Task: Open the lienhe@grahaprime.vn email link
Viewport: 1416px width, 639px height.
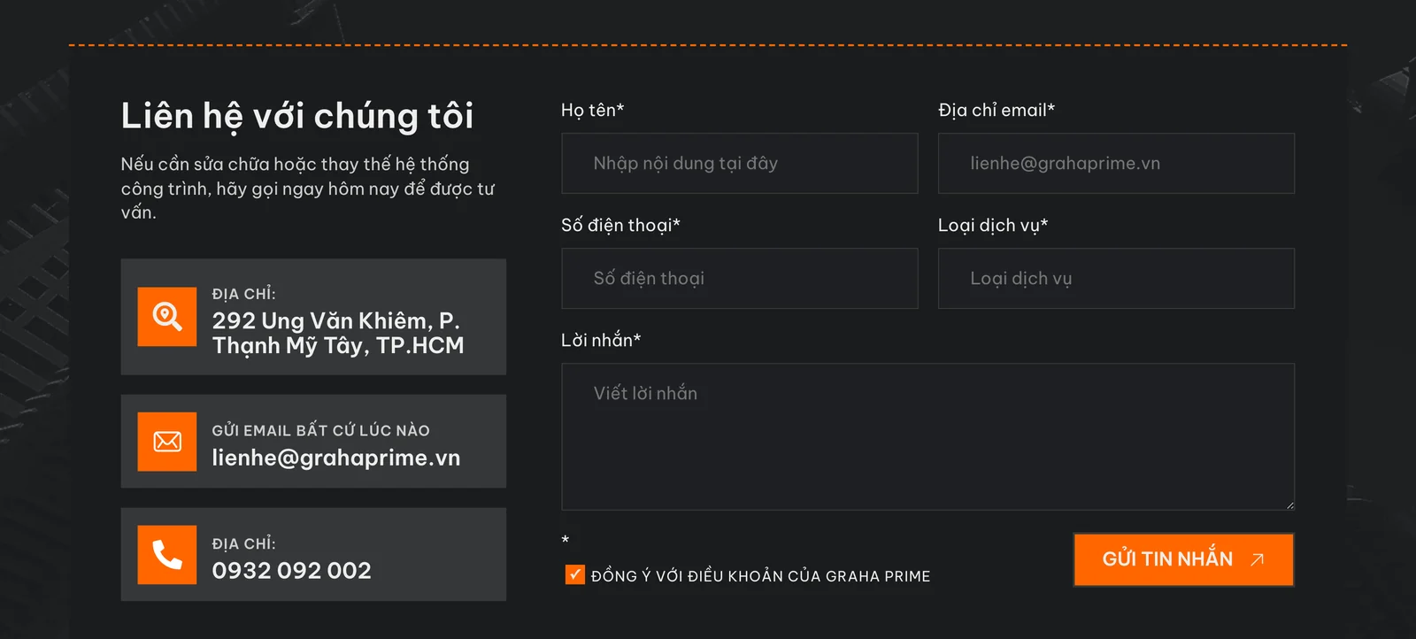Action: (x=336, y=458)
